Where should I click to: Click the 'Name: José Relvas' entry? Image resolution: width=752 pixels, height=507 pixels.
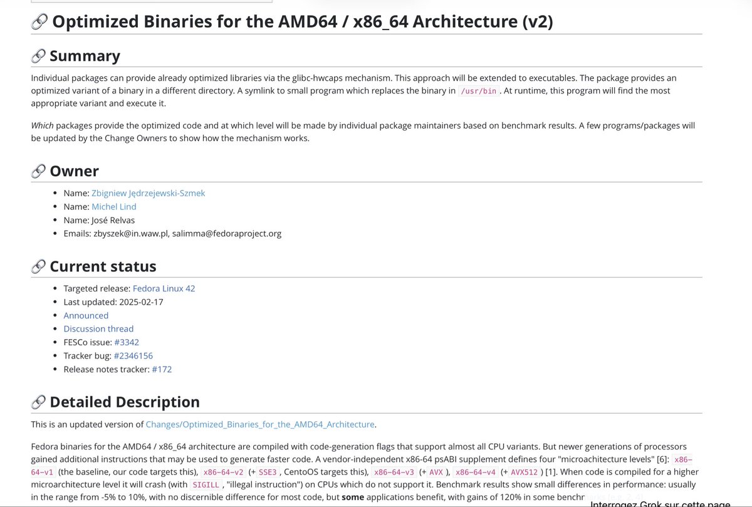(99, 220)
